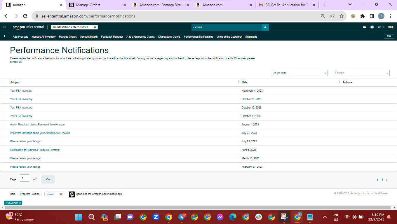Reload the page with the refresh icon

coord(25,16)
